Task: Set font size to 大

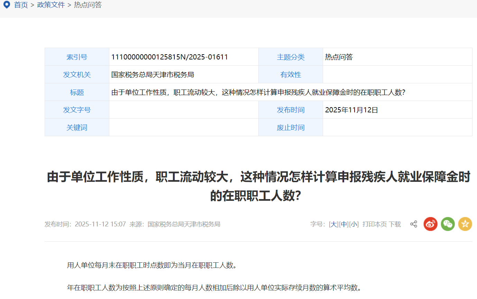Action: tap(333, 224)
